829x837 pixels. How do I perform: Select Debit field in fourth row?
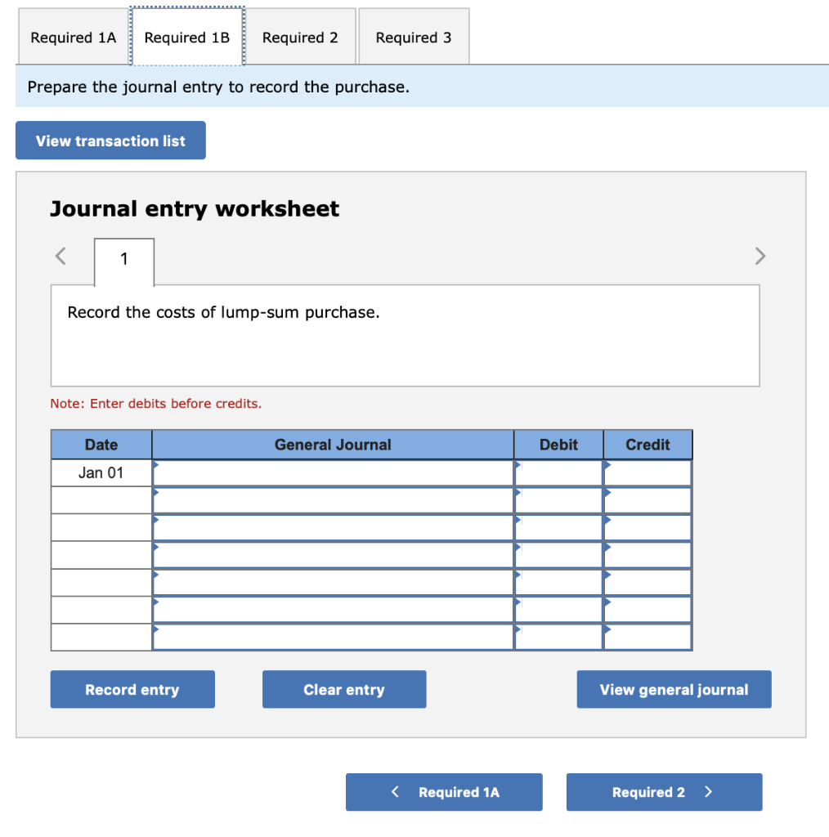tap(558, 555)
